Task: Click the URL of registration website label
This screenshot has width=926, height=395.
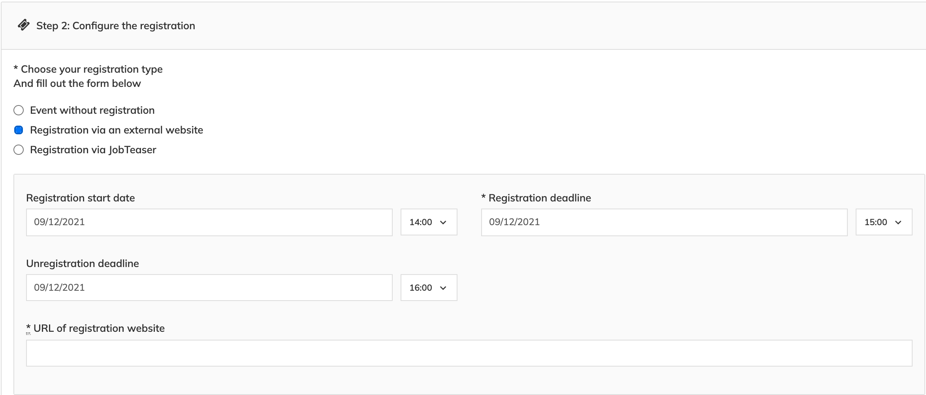Action: [x=99, y=328]
